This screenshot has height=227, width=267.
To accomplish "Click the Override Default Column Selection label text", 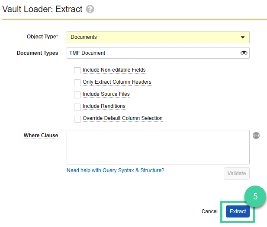I will (x=122, y=118).
